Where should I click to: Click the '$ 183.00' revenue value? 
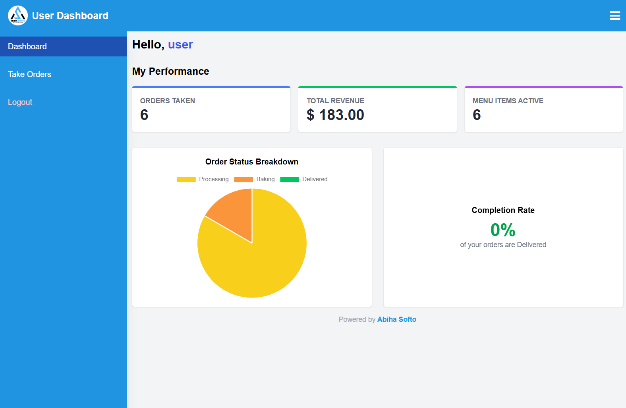(335, 115)
